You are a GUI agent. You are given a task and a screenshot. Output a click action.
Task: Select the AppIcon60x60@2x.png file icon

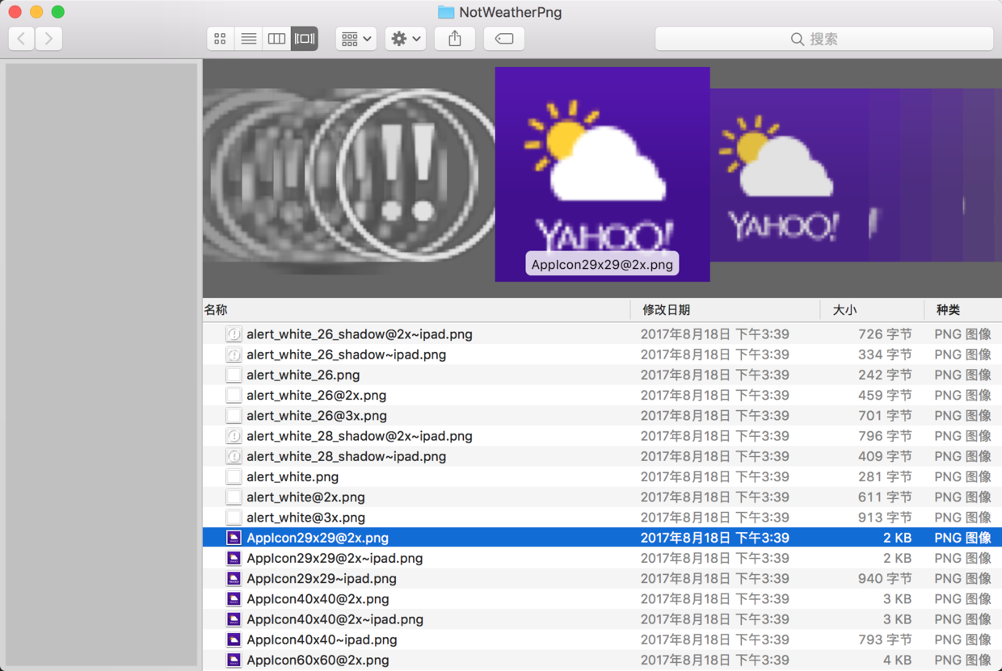[234, 660]
